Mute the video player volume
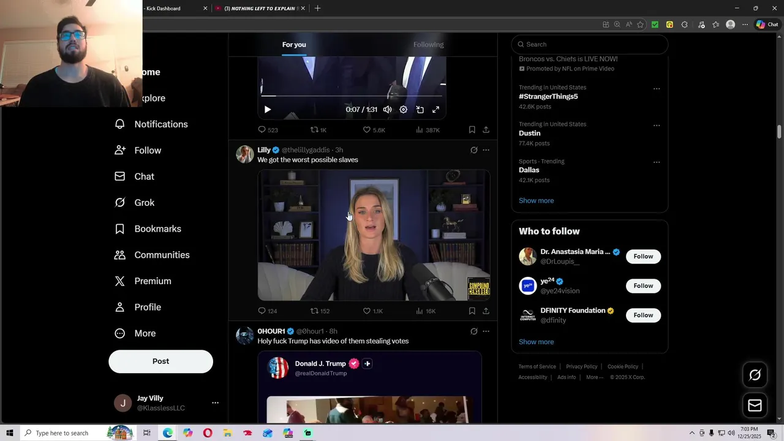Image resolution: width=784 pixels, height=441 pixels. [x=387, y=110]
